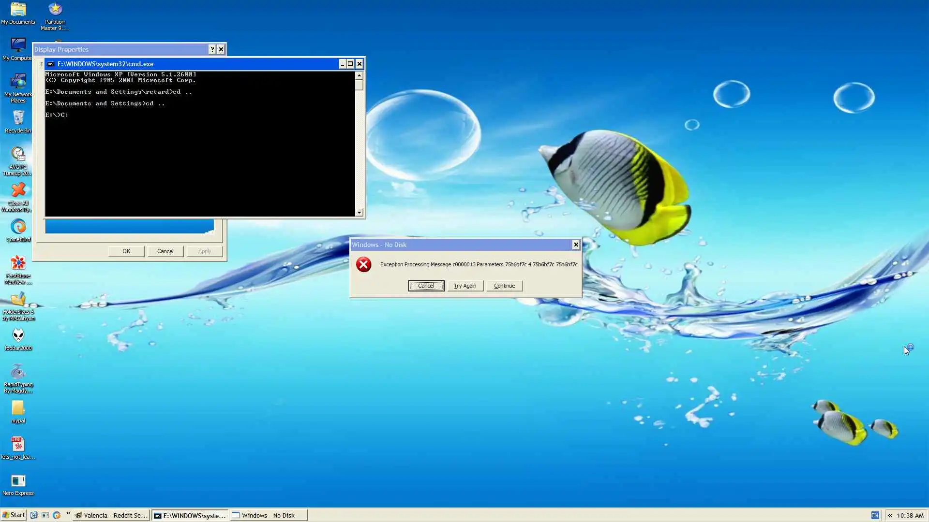
Task: Click the EN language indicator
Action: [x=875, y=515]
